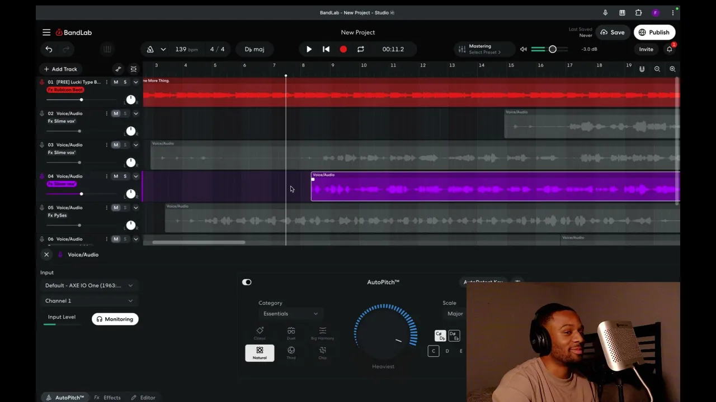Viewport: 716px width, 402px height.
Task: Unmute track 03 Voice/Audio
Action: [116, 145]
